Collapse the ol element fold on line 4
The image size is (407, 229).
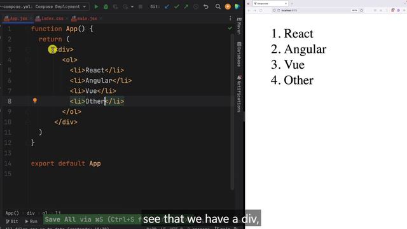[28, 60]
